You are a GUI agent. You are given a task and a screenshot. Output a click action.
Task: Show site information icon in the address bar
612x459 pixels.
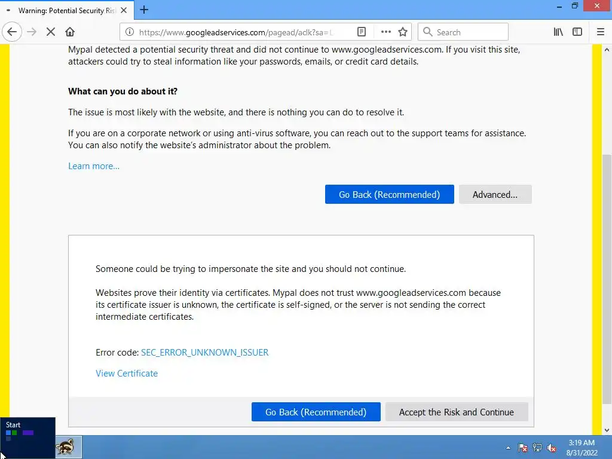click(x=130, y=32)
